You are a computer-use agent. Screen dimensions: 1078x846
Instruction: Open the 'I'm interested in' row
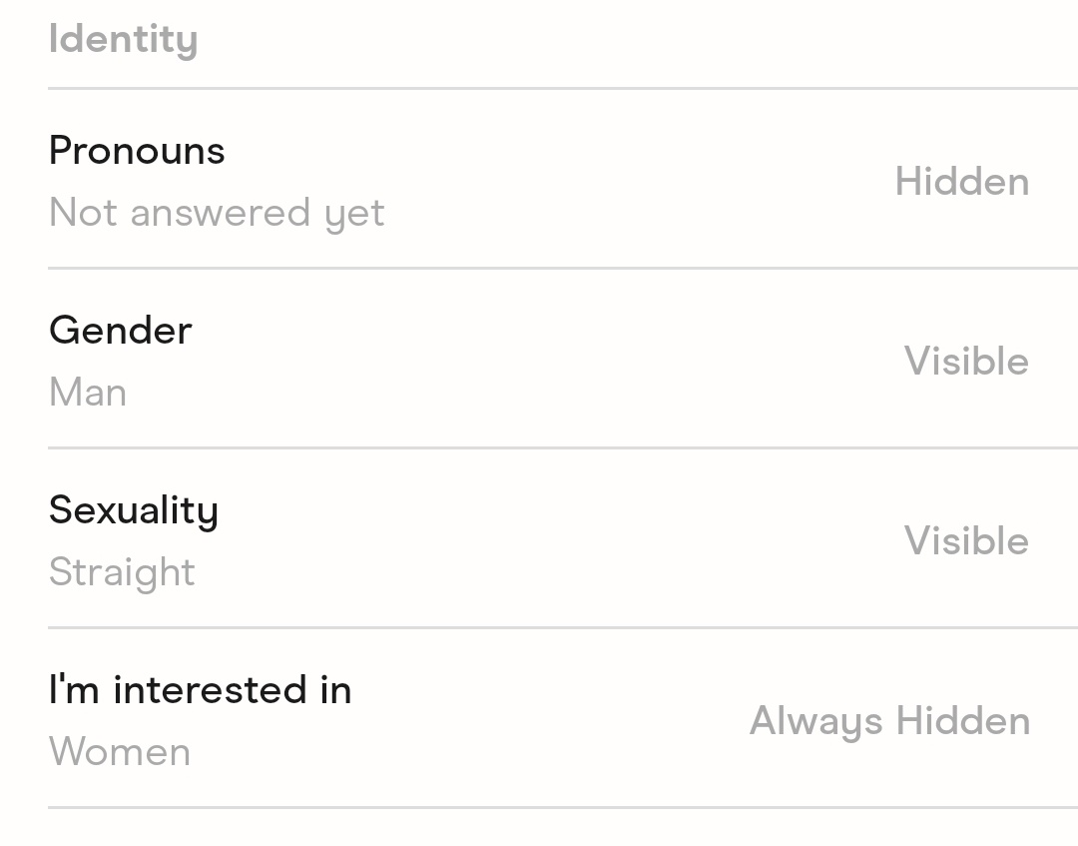tap(539, 720)
